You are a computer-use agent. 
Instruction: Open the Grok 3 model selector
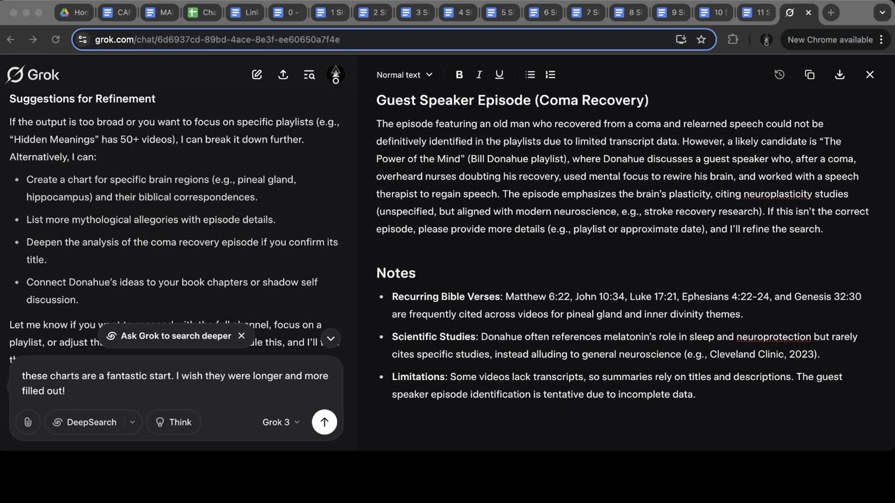pyautogui.click(x=281, y=422)
